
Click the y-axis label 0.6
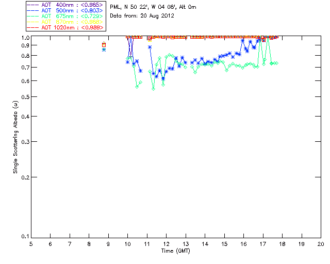pyautogui.click(x=25, y=81)
